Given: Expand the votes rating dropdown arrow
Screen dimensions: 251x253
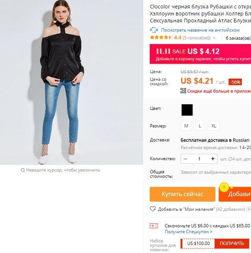Looking at the screenshot, I should pyautogui.click(x=214, y=38).
